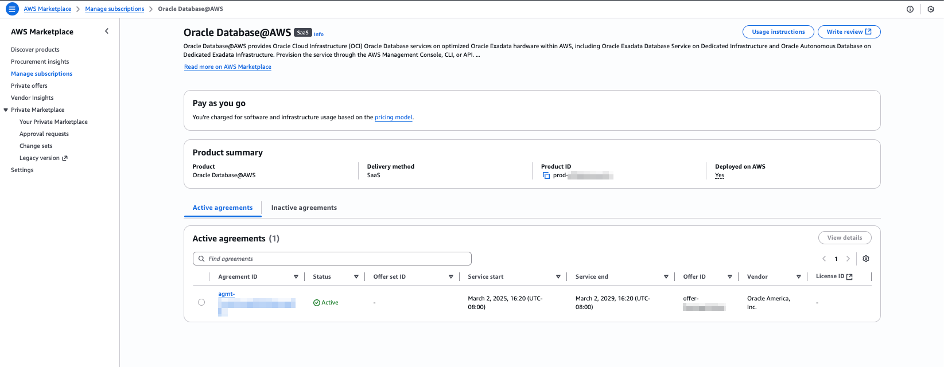
Task: Click the hexagon settings icon top right
Action: pos(931,9)
